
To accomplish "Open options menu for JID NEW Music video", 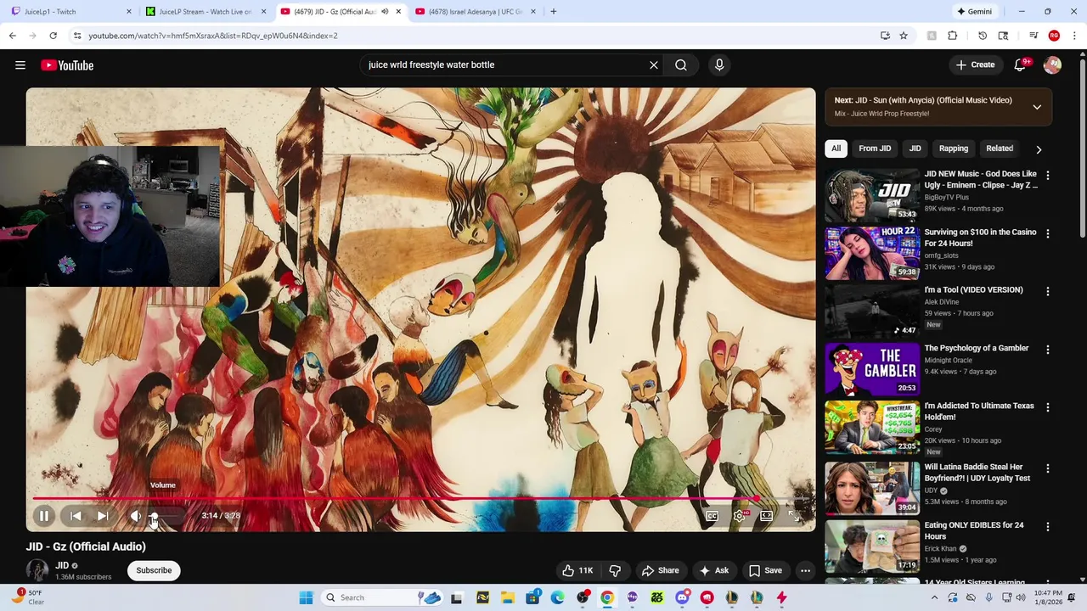I will point(1047,176).
